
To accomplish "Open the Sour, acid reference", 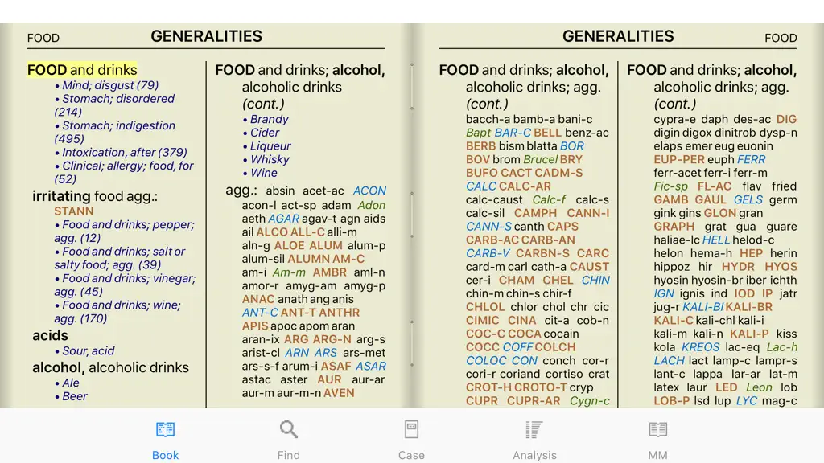I will (89, 350).
